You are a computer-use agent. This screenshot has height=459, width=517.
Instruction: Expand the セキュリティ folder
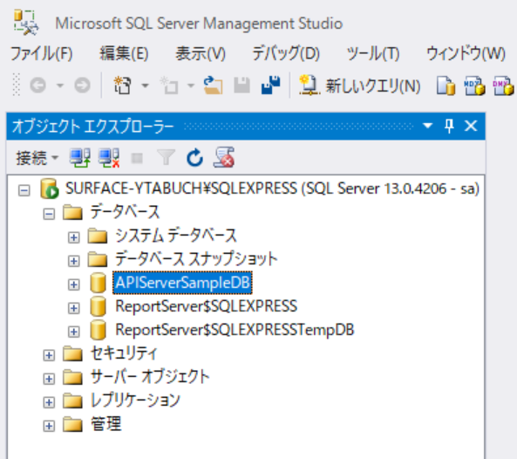click(x=49, y=355)
